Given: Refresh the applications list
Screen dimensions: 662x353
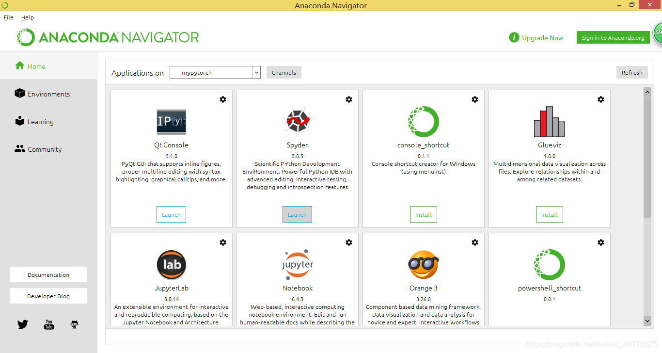Looking at the screenshot, I should pos(632,72).
